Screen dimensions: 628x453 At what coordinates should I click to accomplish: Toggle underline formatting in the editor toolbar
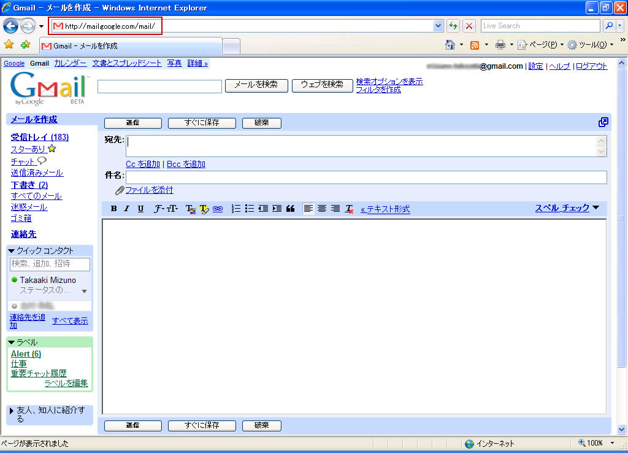tap(140, 209)
